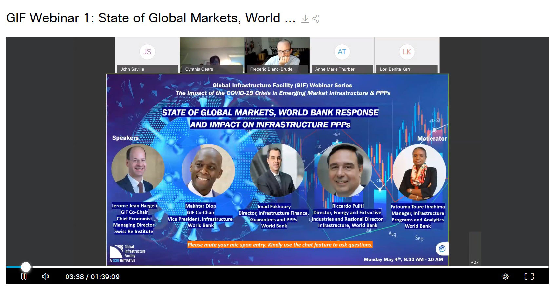Screen dimensions: 556x288
Task: Click 'STATE OF GLOBAL MARKETS' headline
Action: (x=270, y=113)
